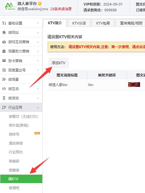The image size is (145, 193).
Task: Click the 请设置KTV相关内容 heading
Action: 65,37
